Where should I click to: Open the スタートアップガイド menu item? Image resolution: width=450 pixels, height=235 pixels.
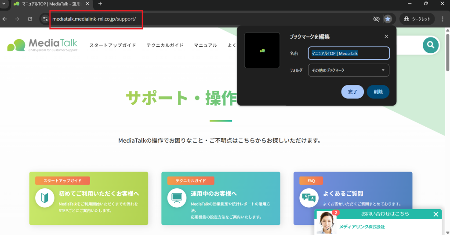(x=112, y=45)
